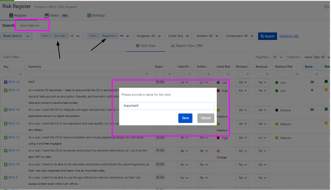Click the Grid View grid icon
This screenshot has height=190, width=331.
click(x=138, y=46)
